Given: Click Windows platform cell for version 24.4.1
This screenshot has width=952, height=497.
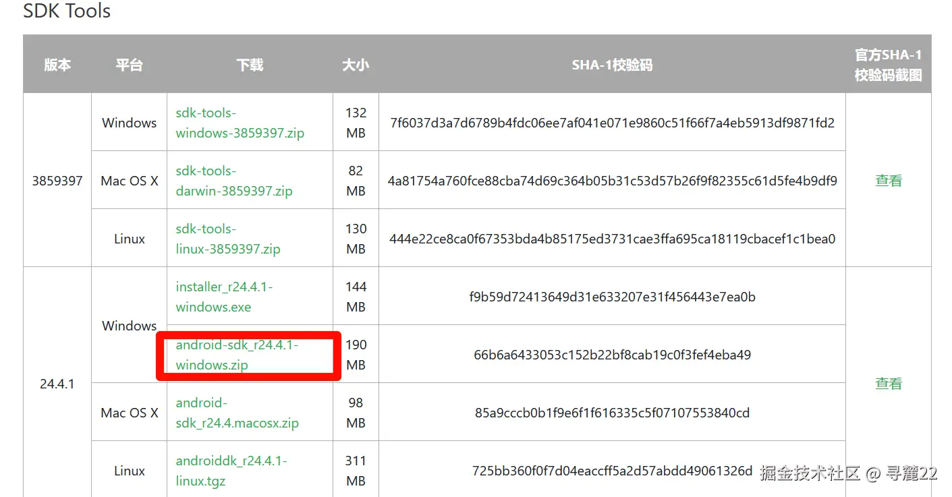Looking at the screenshot, I should point(129,326).
